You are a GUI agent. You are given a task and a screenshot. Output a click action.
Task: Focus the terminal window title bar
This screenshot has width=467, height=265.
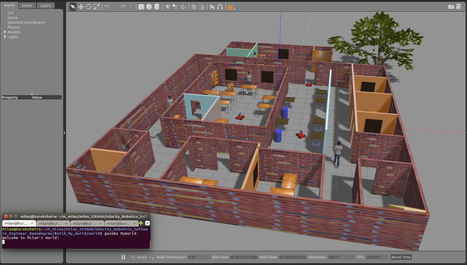pyautogui.click(x=76, y=216)
